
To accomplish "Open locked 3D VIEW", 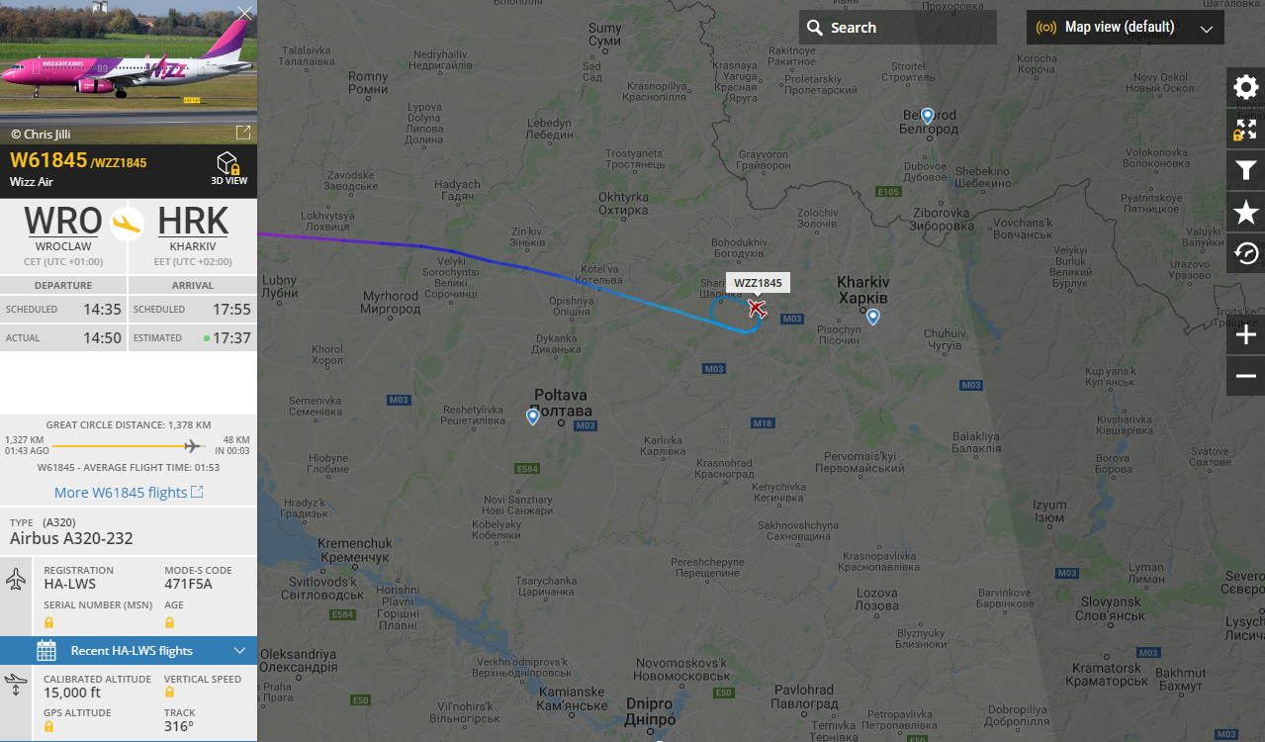I will [x=228, y=168].
